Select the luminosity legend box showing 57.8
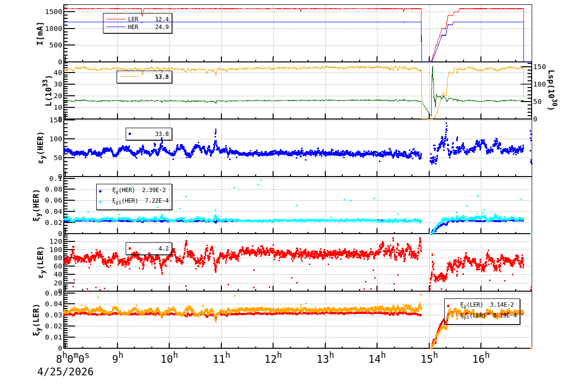The image size is (580, 386). [x=144, y=77]
